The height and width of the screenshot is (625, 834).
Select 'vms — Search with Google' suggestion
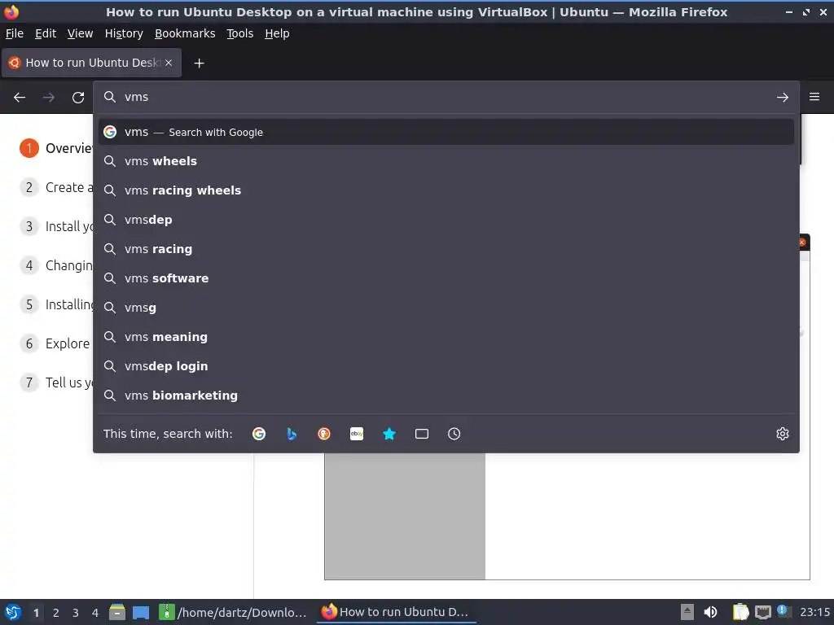tap(446, 132)
